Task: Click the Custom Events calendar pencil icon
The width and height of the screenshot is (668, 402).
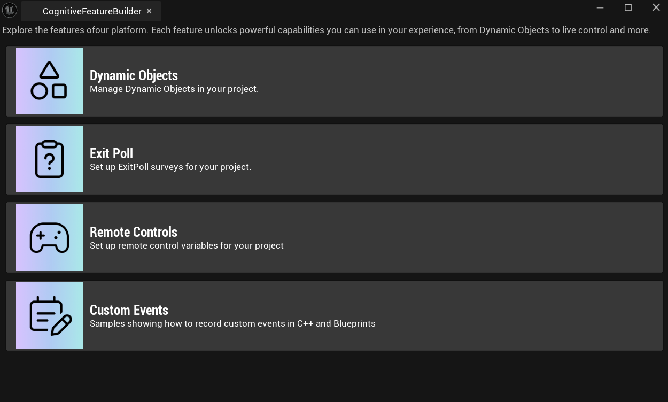Action: [x=49, y=315]
